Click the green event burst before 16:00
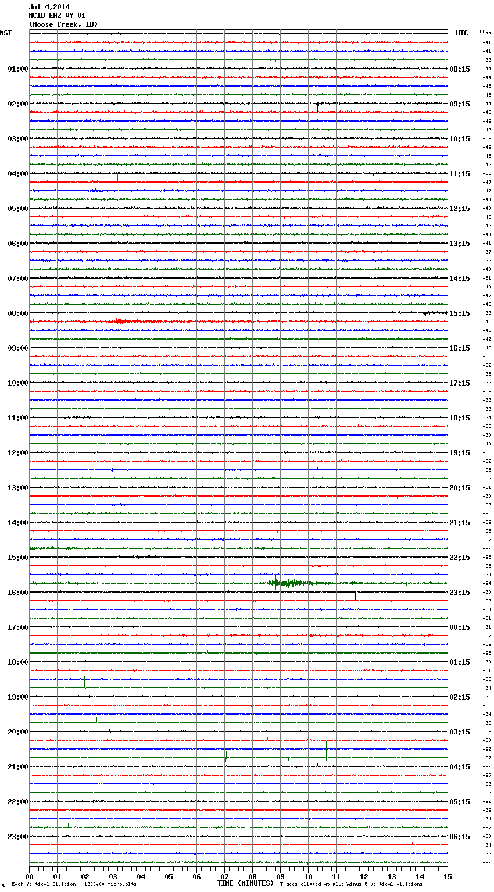This screenshot has width=494, height=892. point(291,582)
